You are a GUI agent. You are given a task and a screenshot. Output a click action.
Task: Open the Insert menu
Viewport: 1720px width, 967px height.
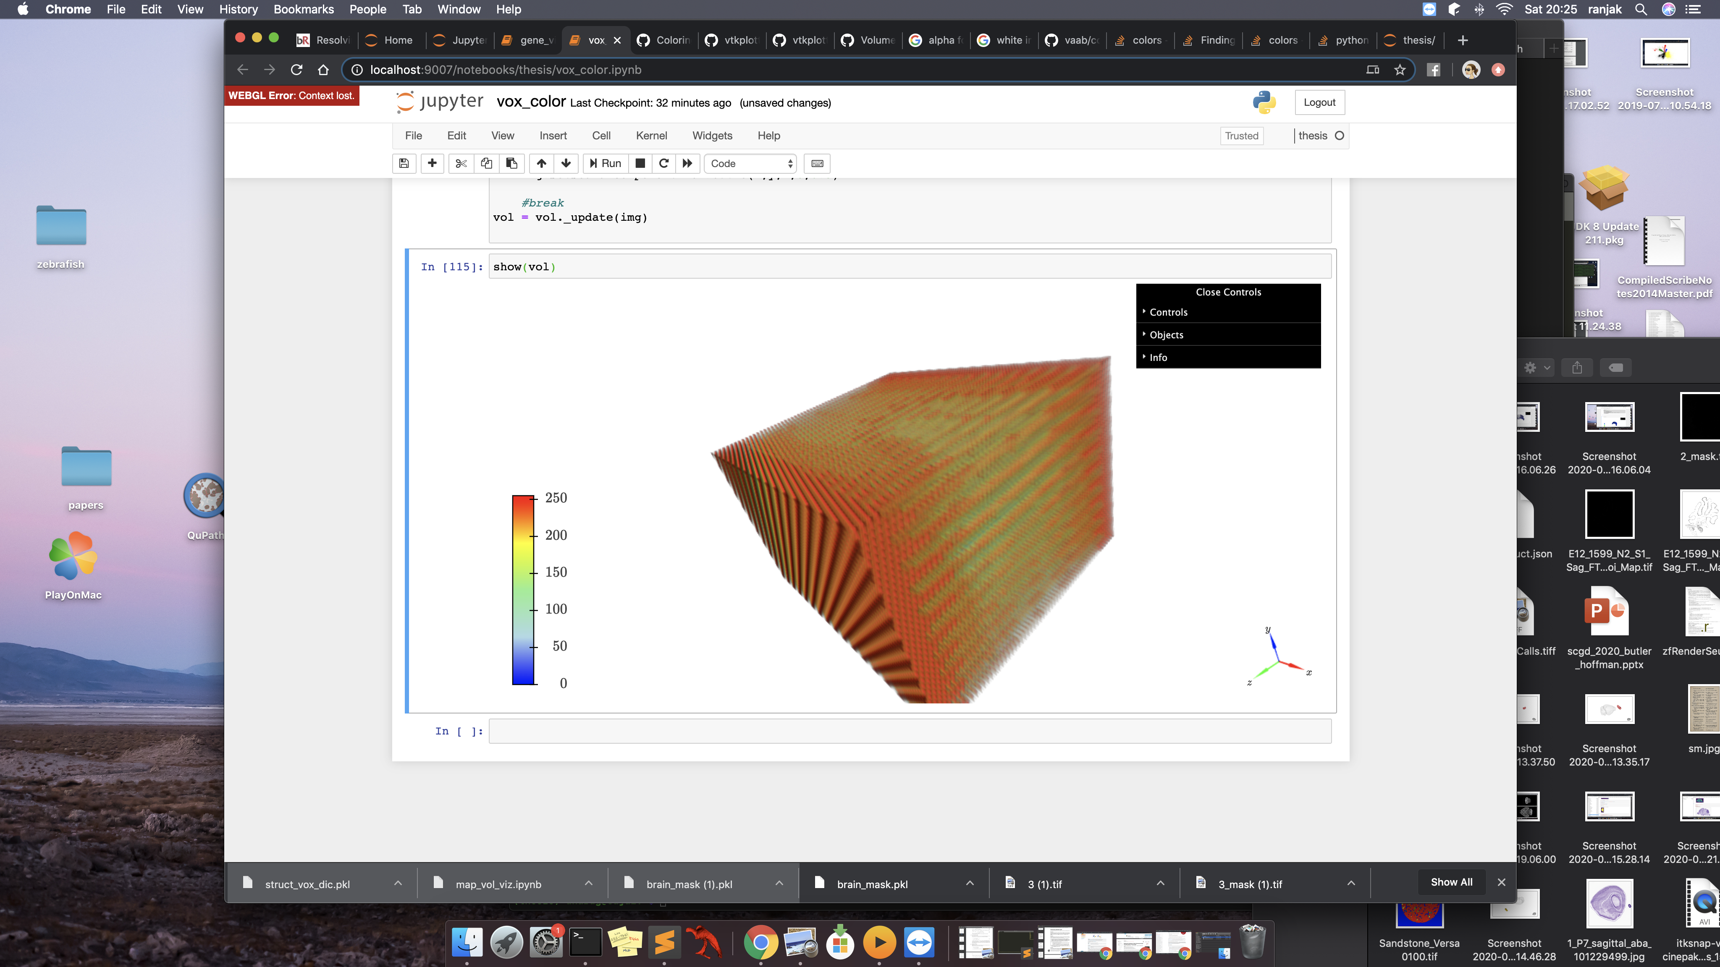(x=553, y=136)
